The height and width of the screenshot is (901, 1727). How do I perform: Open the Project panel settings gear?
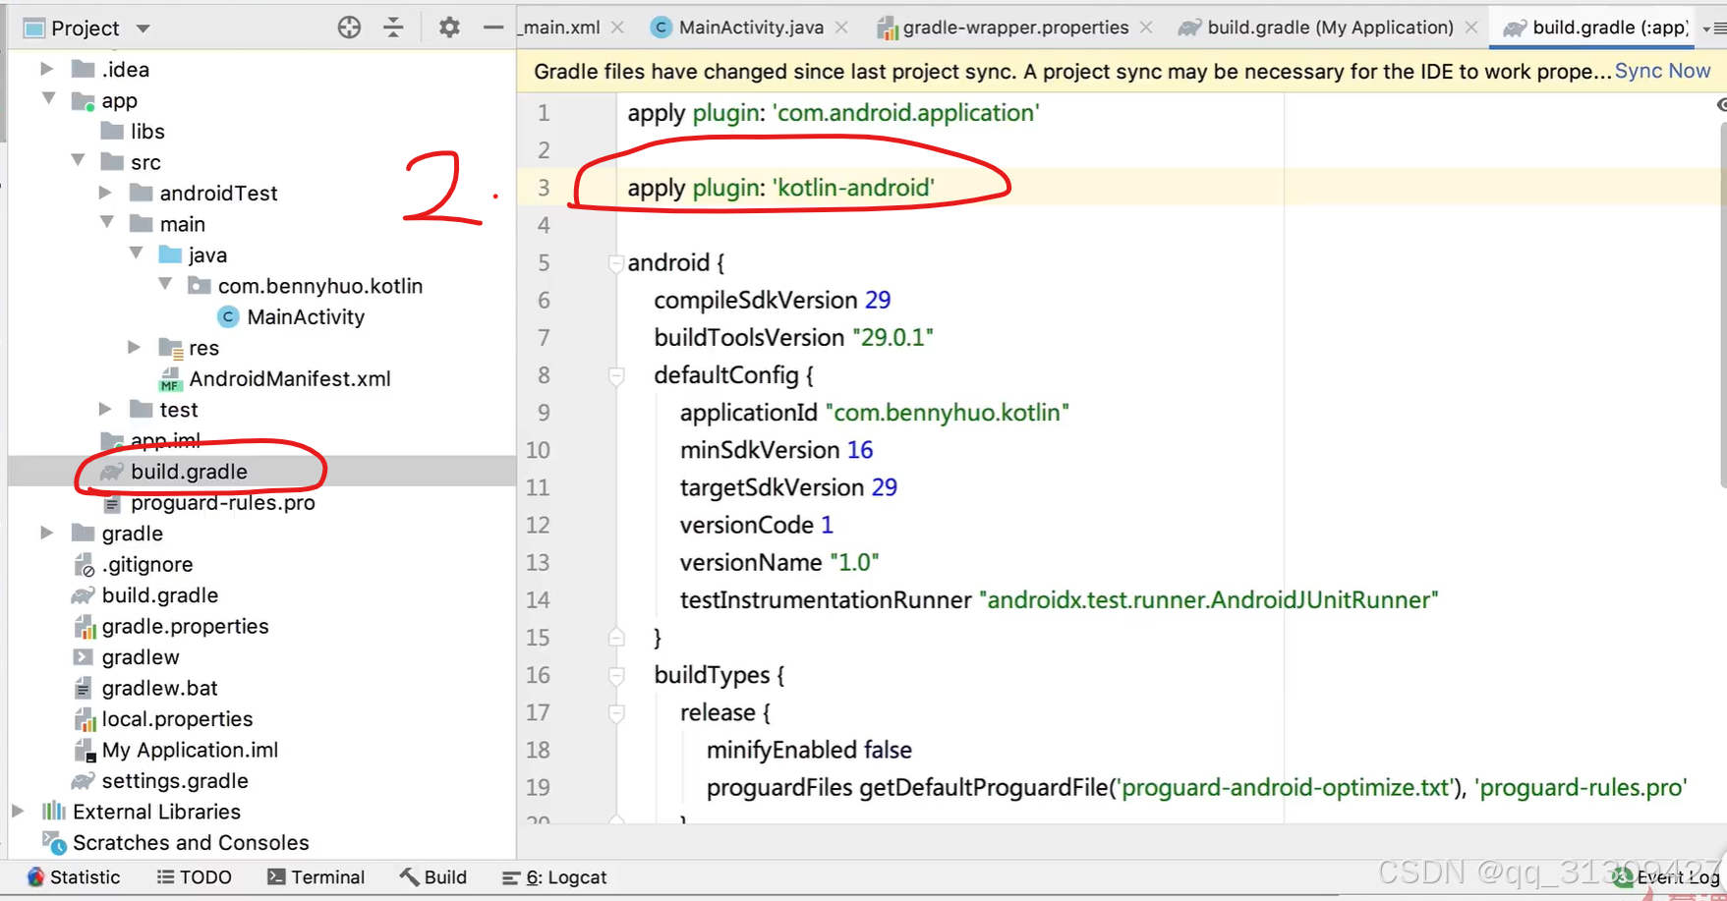tap(448, 27)
